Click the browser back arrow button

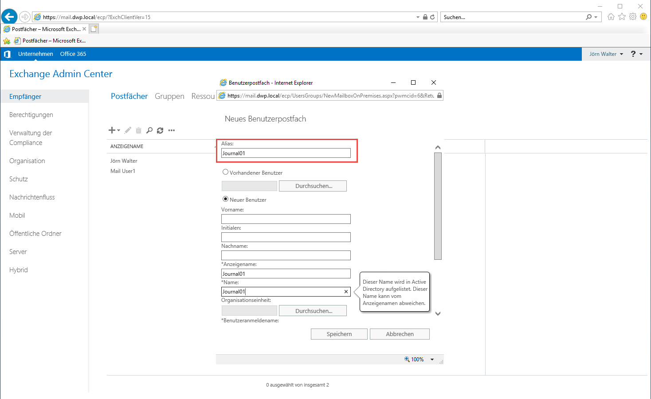coord(9,17)
